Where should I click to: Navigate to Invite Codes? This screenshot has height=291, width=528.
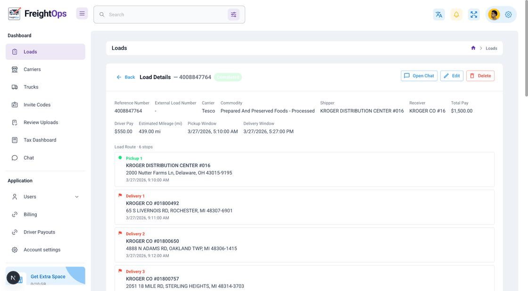coord(45,105)
